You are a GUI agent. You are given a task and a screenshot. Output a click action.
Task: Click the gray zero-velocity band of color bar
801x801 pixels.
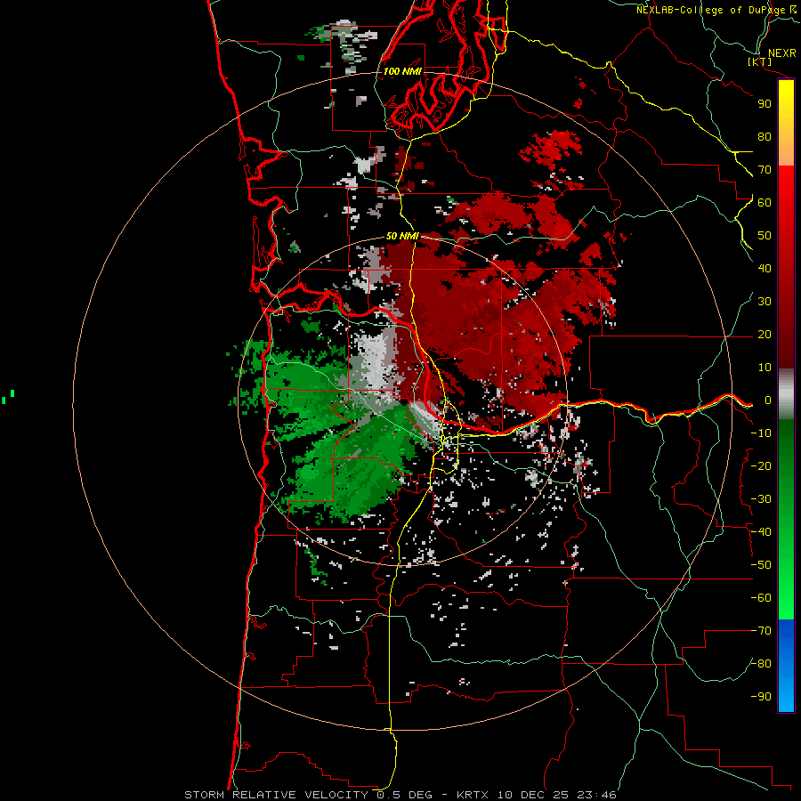(x=786, y=394)
